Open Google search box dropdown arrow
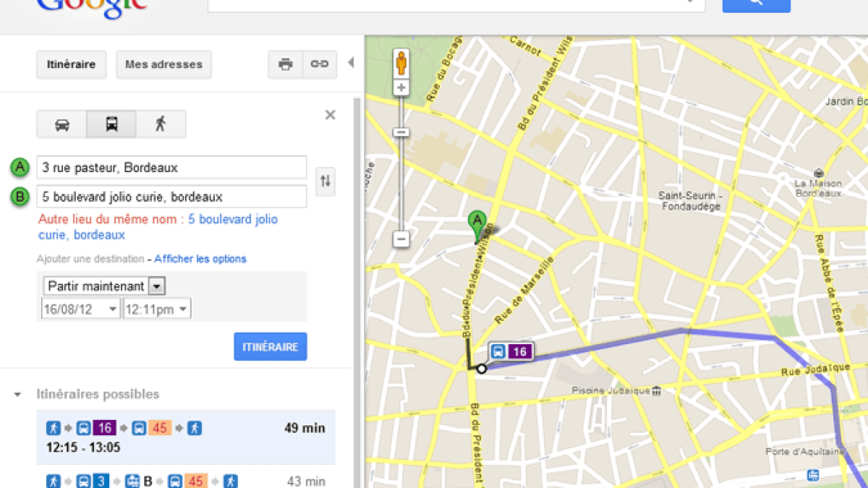This screenshot has height=488, width=868. coord(689,3)
